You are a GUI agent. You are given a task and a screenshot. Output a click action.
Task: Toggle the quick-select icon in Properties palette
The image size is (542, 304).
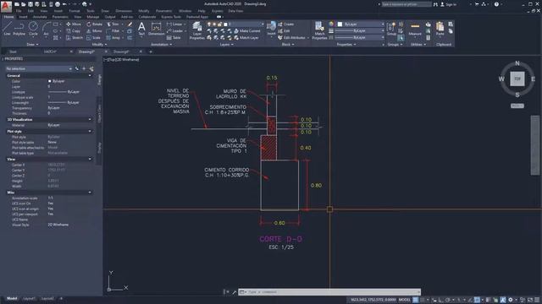(91, 68)
